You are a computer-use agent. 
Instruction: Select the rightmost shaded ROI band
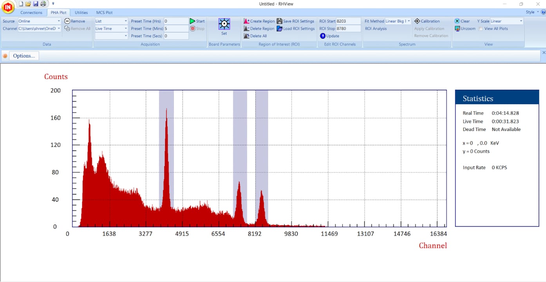pos(262,158)
